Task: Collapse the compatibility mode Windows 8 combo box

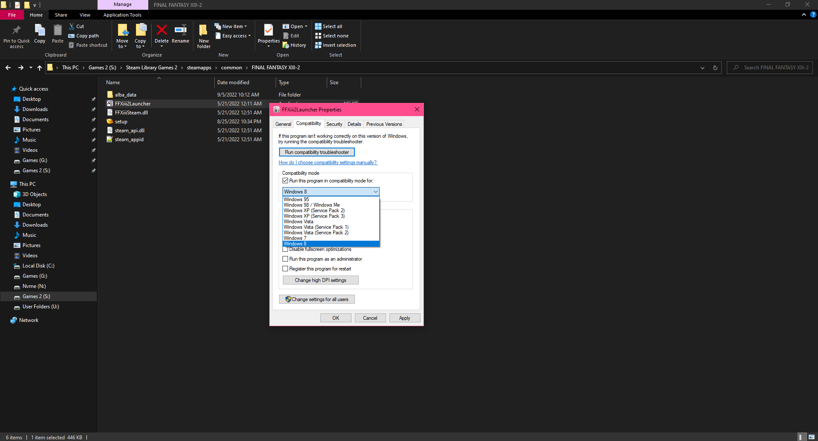Action: tap(375, 192)
